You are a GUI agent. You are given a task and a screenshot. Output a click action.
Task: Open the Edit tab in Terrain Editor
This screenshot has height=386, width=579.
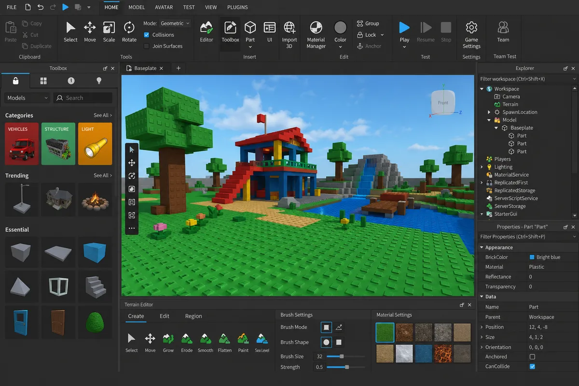pyautogui.click(x=165, y=316)
